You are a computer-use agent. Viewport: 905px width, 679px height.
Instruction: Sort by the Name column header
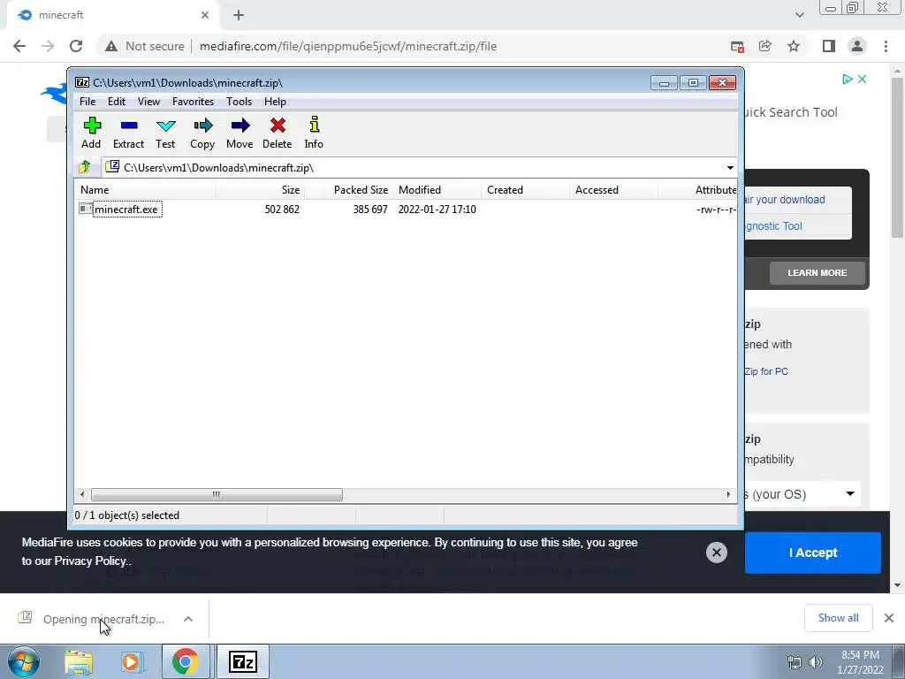(x=146, y=190)
